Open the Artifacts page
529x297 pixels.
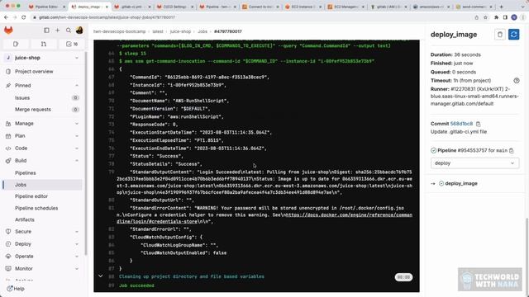pyautogui.click(x=43, y=219)
